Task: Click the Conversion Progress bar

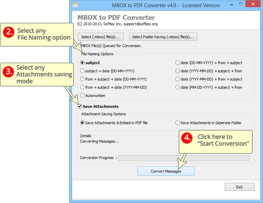Action: tap(184, 158)
